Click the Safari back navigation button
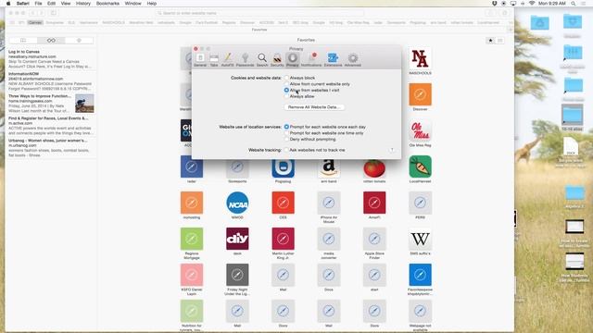Viewport: 593px width, 333px height. (32, 13)
